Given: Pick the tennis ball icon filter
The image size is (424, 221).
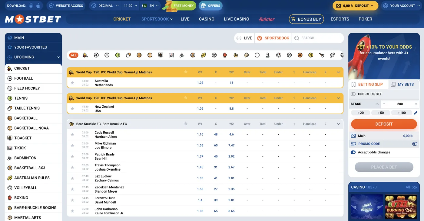Looking at the screenshot, I should [x=117, y=55].
